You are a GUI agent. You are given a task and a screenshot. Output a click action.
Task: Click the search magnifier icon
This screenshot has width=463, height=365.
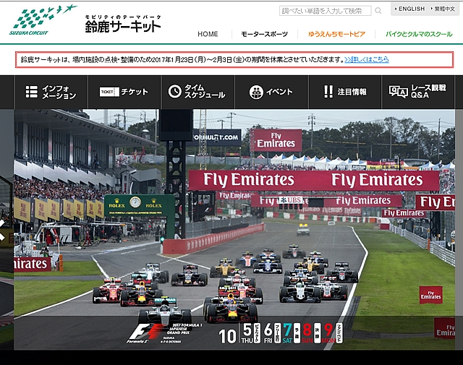[378, 11]
